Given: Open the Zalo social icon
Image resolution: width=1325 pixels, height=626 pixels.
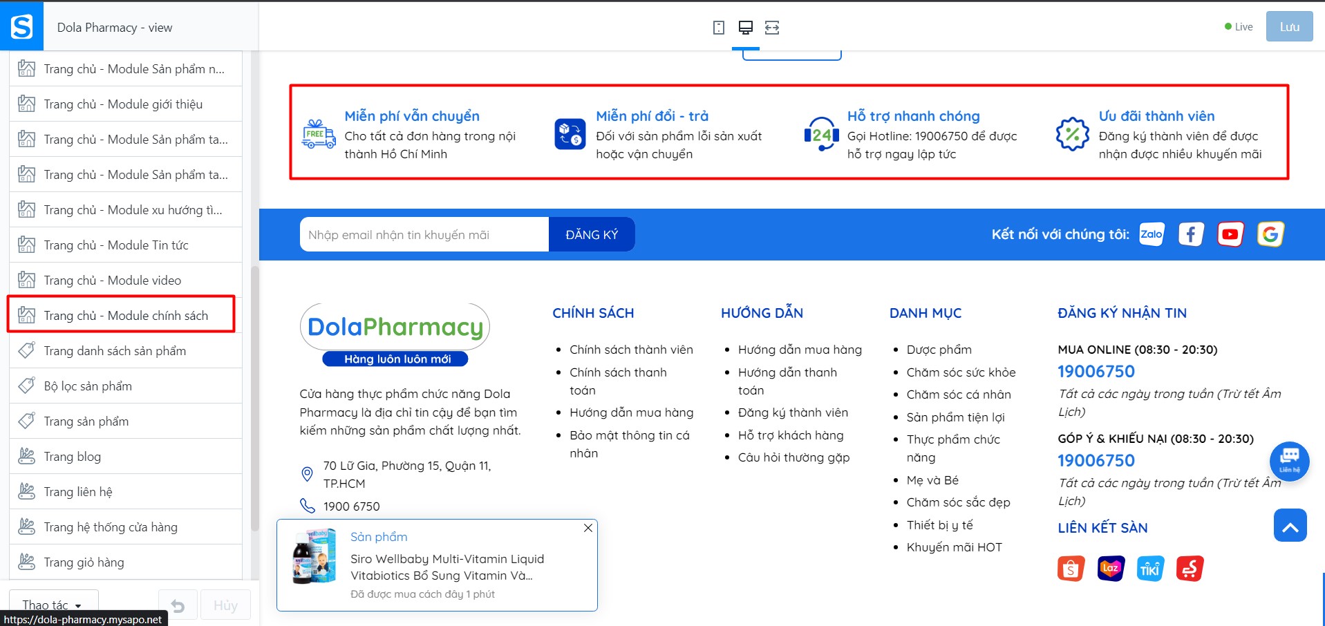Looking at the screenshot, I should (1152, 234).
